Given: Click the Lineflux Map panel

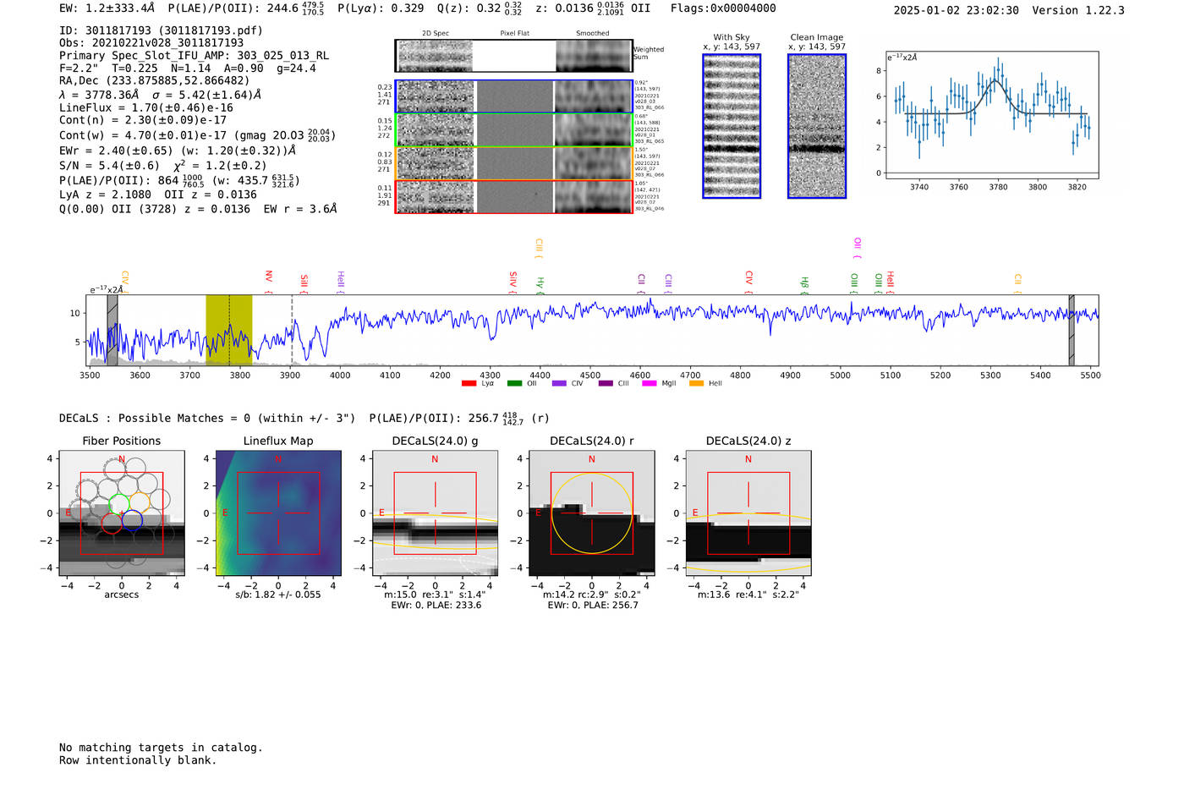Looking at the screenshot, I should pyautogui.click(x=278, y=513).
